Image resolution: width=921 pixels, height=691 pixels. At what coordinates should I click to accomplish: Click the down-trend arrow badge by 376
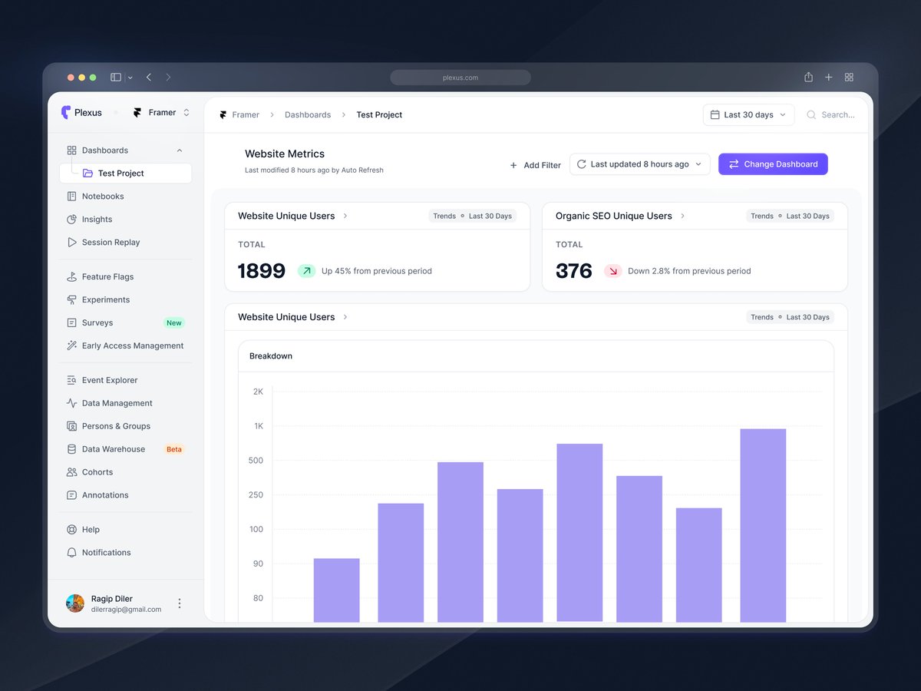coord(613,271)
